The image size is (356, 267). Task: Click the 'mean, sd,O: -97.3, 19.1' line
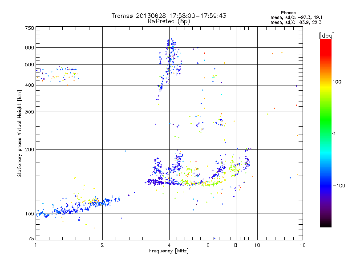pyautogui.click(x=296, y=17)
